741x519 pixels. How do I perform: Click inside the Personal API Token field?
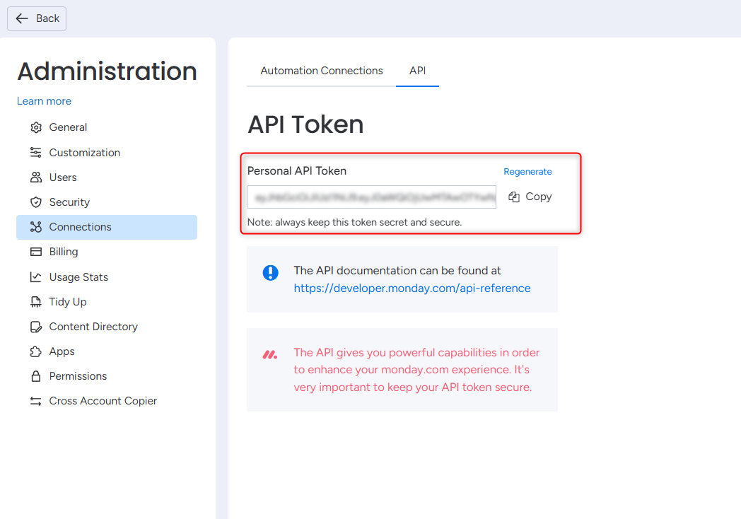pyautogui.click(x=371, y=197)
